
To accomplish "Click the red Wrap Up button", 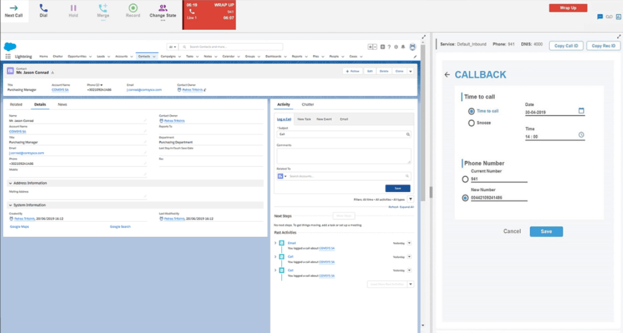I will [x=567, y=8].
